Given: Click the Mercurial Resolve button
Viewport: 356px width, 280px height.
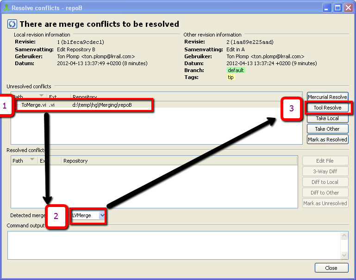Looking at the screenshot, I should tap(327, 97).
